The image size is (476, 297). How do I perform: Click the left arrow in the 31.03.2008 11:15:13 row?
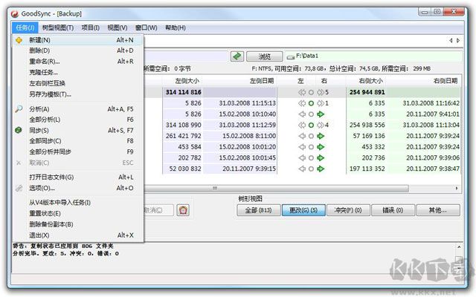coord(302,103)
